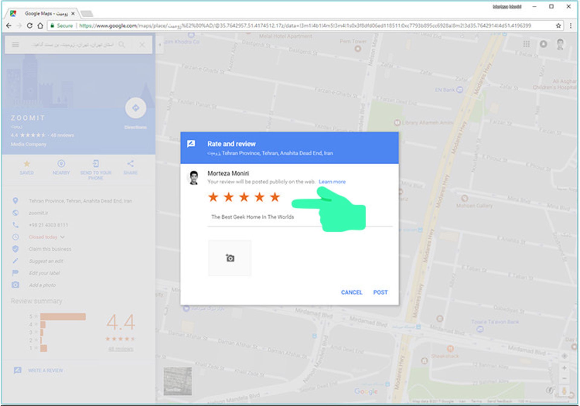The width and height of the screenshot is (580, 406).
Task: Click the browser back arrow
Action: (9, 26)
